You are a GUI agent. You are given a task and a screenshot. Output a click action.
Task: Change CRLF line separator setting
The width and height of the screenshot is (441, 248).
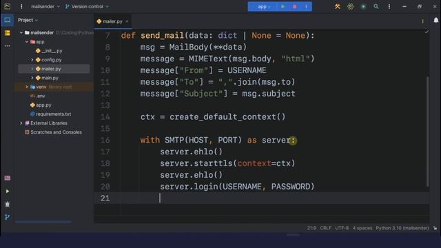pos(325,228)
